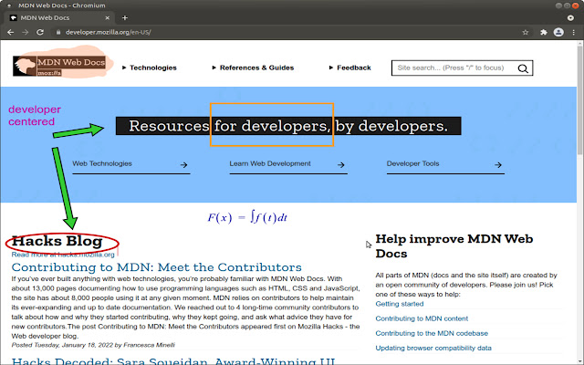The height and width of the screenshot is (365, 584).
Task: Click the Help improve MDN Web Docs heading
Action: tap(454, 246)
